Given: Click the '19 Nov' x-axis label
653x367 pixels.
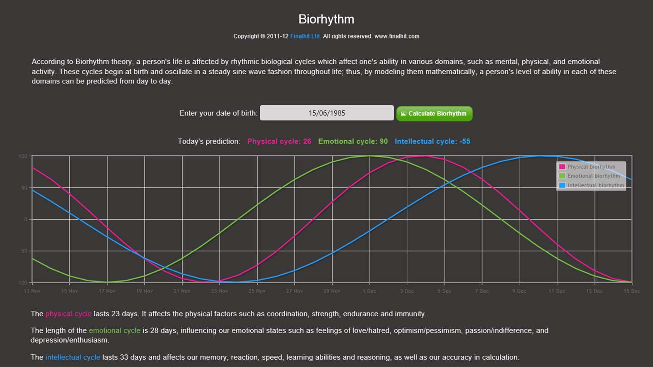Looking at the screenshot, I should 145,291.
